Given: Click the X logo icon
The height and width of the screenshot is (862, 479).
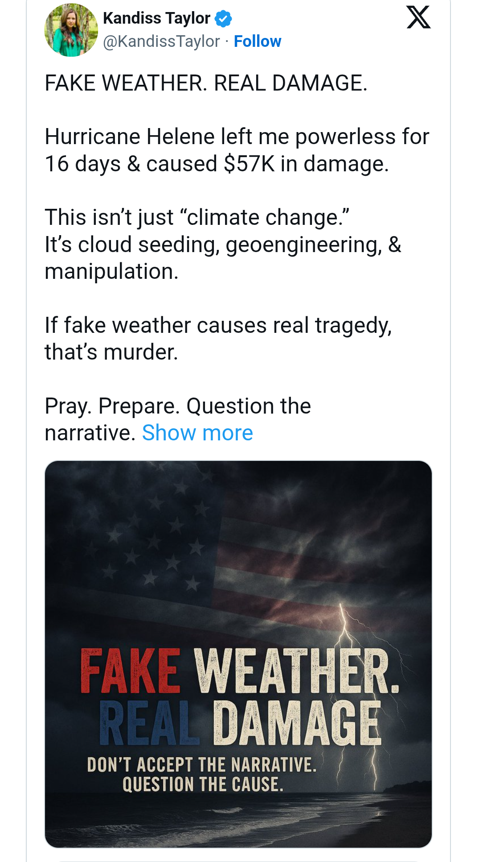Looking at the screenshot, I should [418, 18].
